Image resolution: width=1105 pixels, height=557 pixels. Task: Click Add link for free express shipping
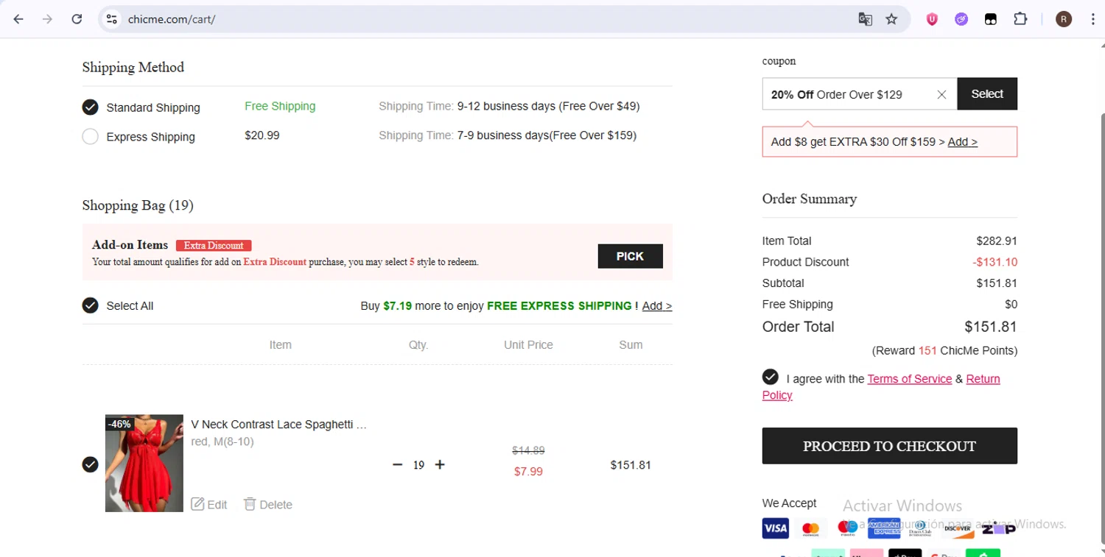point(657,305)
